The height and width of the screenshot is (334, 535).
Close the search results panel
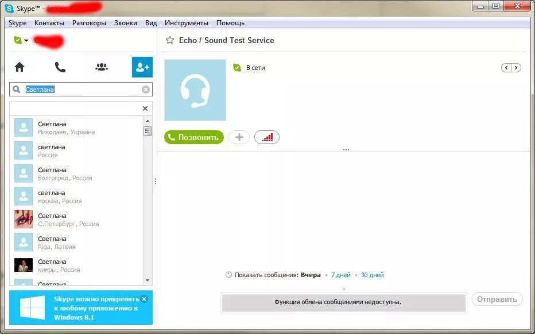tap(145, 108)
